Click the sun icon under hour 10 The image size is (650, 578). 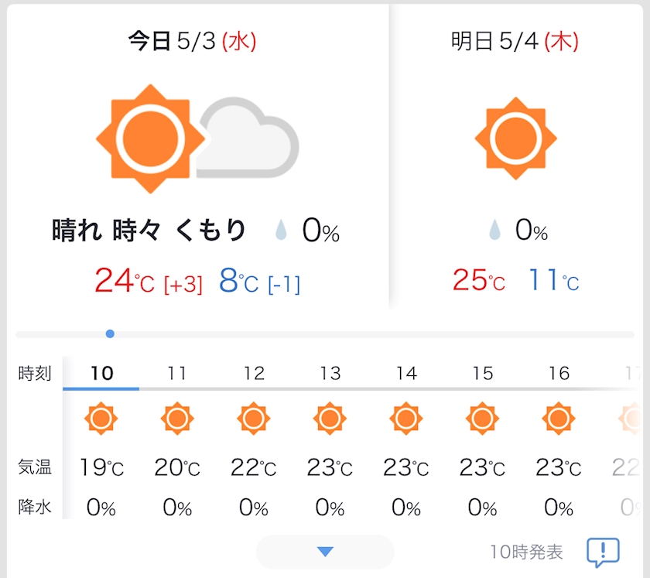101,419
